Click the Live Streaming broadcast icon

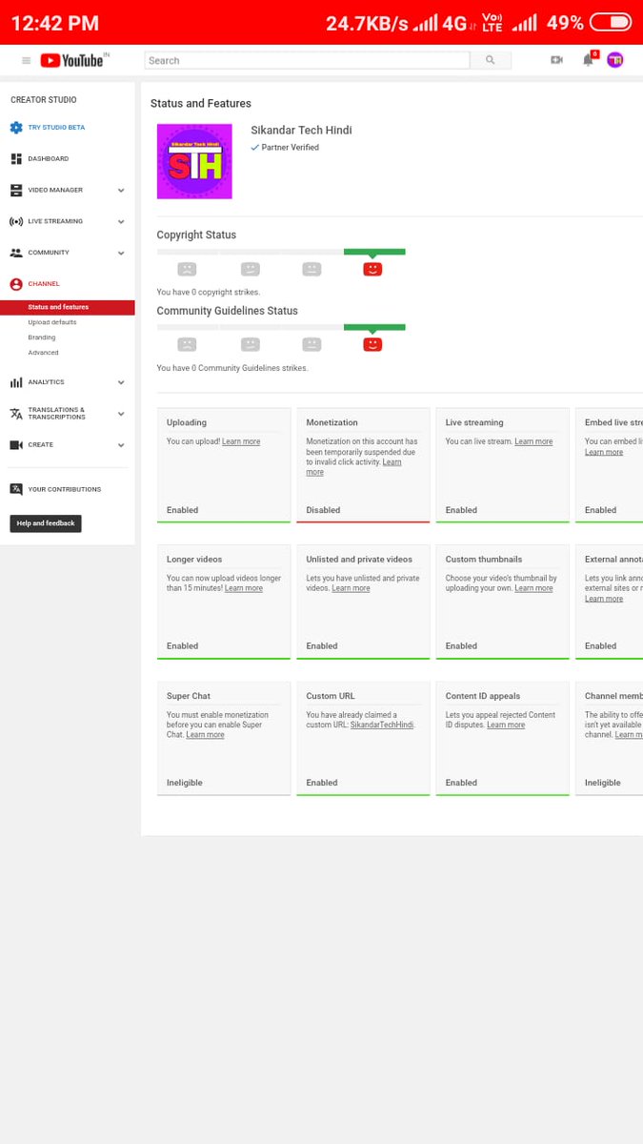(x=16, y=221)
